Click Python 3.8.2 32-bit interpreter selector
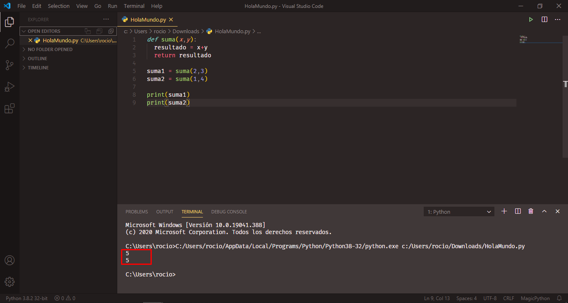This screenshot has height=303, width=568. coord(27,298)
